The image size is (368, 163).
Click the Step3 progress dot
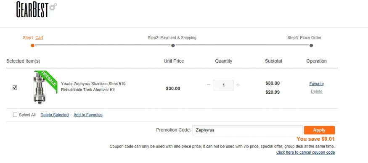click(x=311, y=45)
